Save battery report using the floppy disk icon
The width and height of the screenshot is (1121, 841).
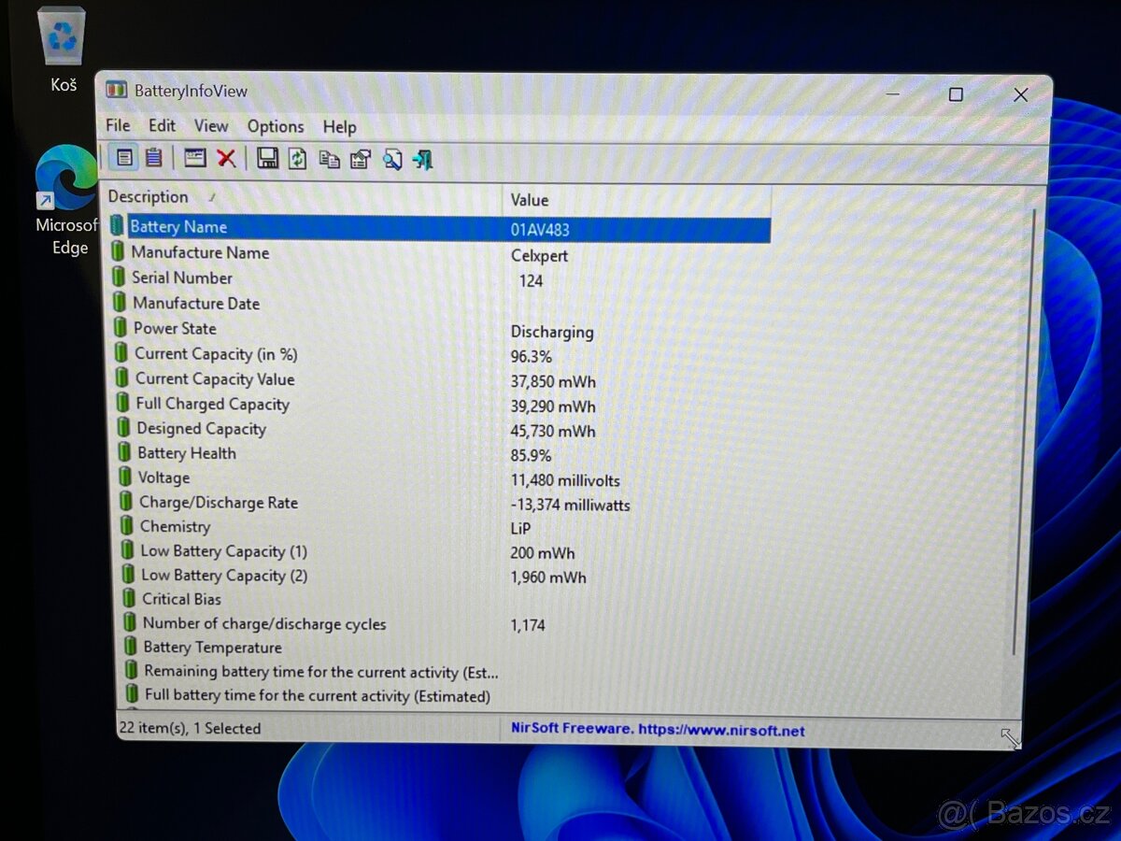[x=267, y=159]
